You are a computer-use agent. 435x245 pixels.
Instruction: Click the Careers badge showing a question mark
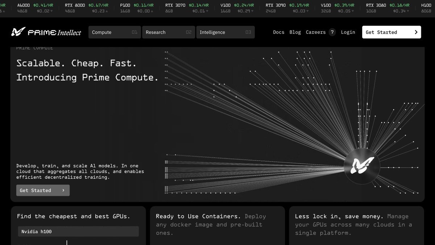click(x=332, y=32)
